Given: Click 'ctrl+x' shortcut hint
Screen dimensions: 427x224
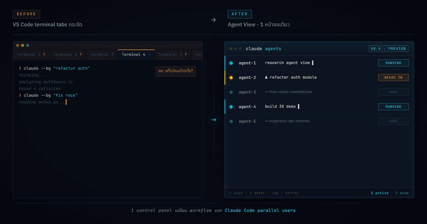Looking at the screenshot, I should 292,193.
